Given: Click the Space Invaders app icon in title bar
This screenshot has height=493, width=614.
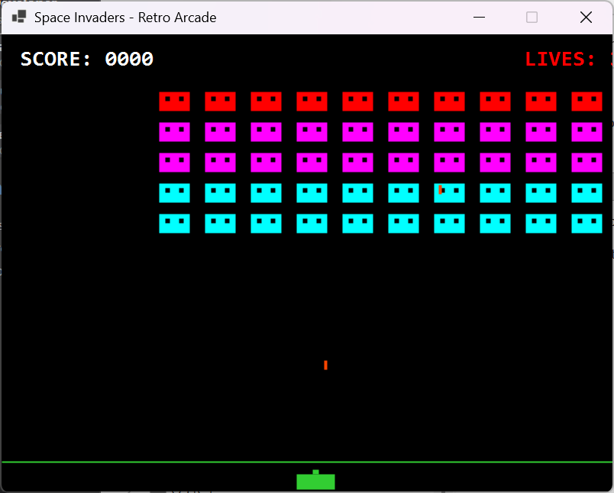Looking at the screenshot, I should [x=19, y=17].
